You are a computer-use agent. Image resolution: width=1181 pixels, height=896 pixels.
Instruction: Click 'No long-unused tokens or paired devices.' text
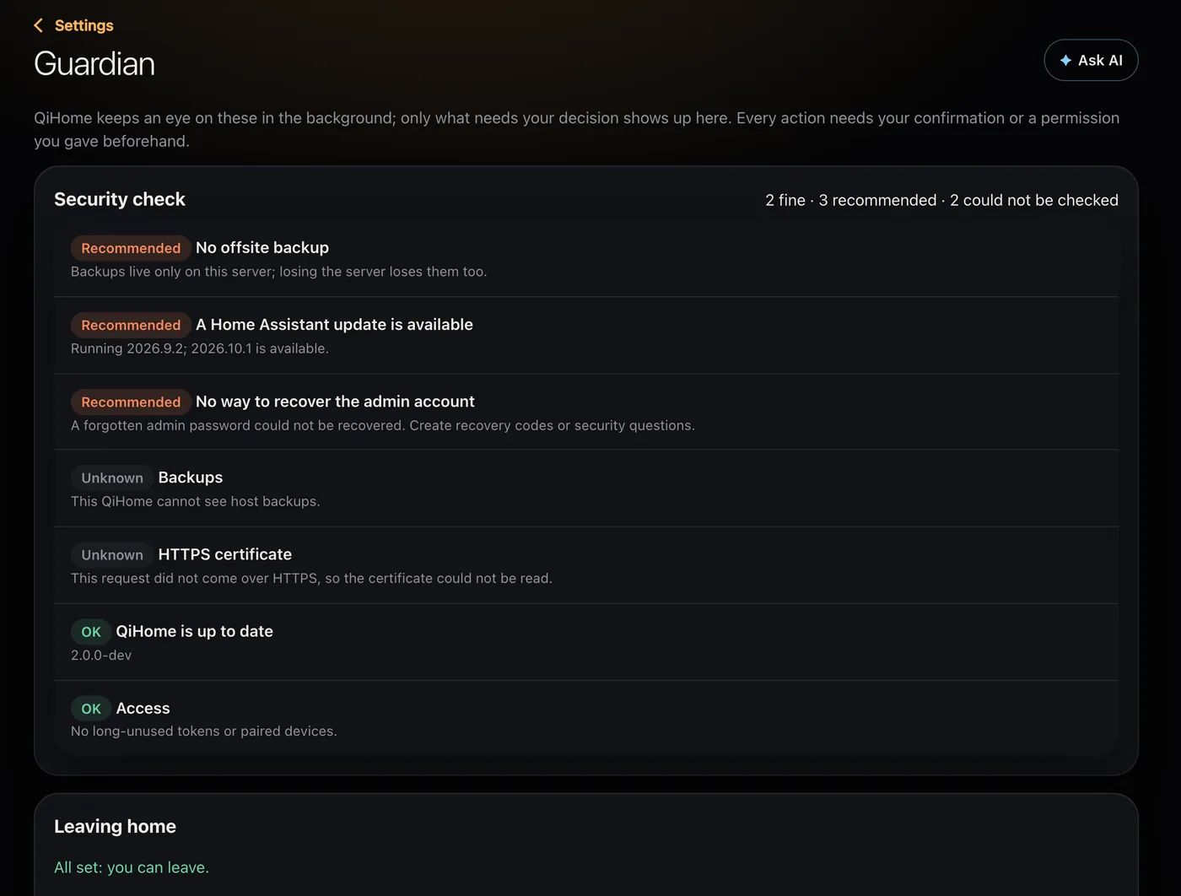click(204, 731)
